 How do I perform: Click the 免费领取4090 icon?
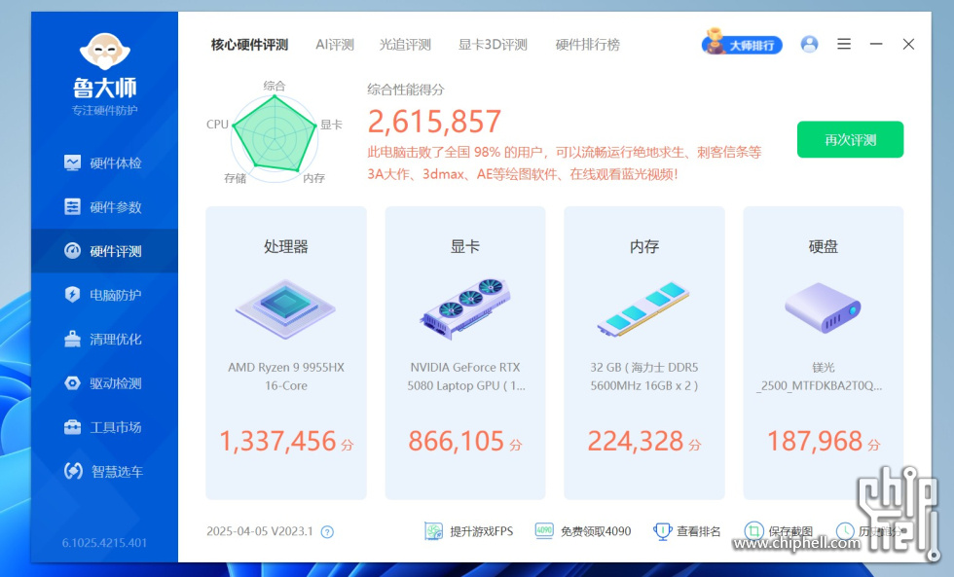coord(544,531)
